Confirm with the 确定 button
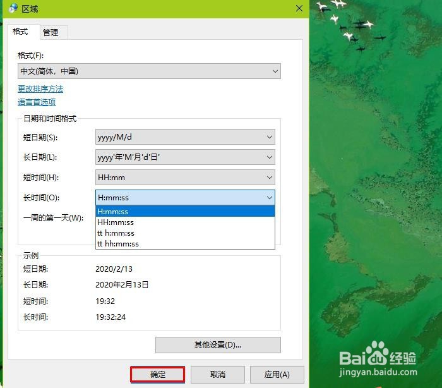Screen dimensions: 442x388 pyautogui.click(x=158, y=375)
